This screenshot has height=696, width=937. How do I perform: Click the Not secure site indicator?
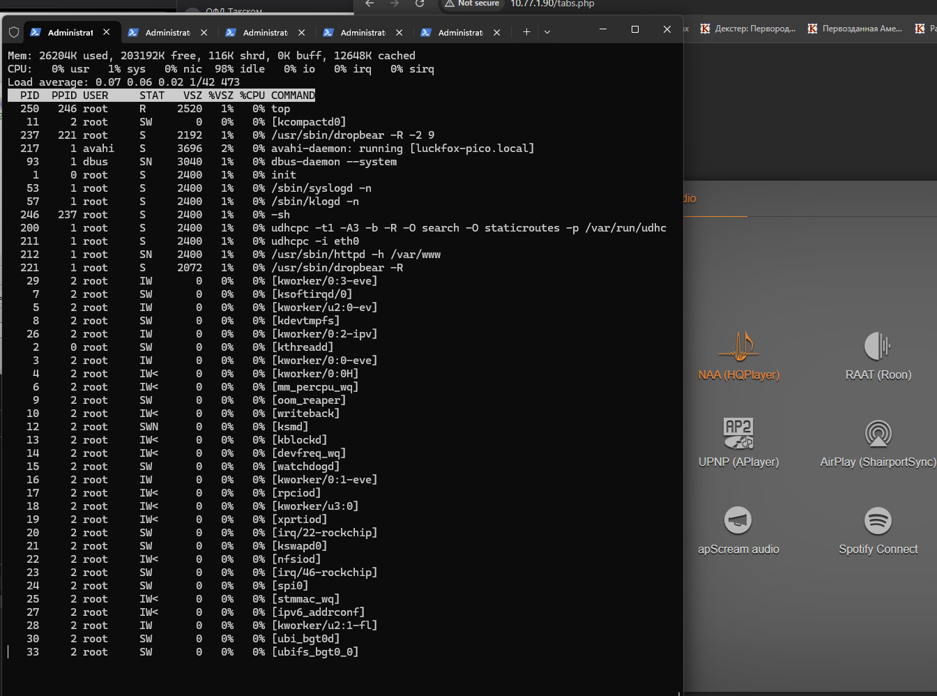click(x=472, y=3)
